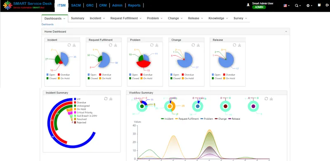
Task: Open the Reports module tab
Action: [x=134, y=5]
